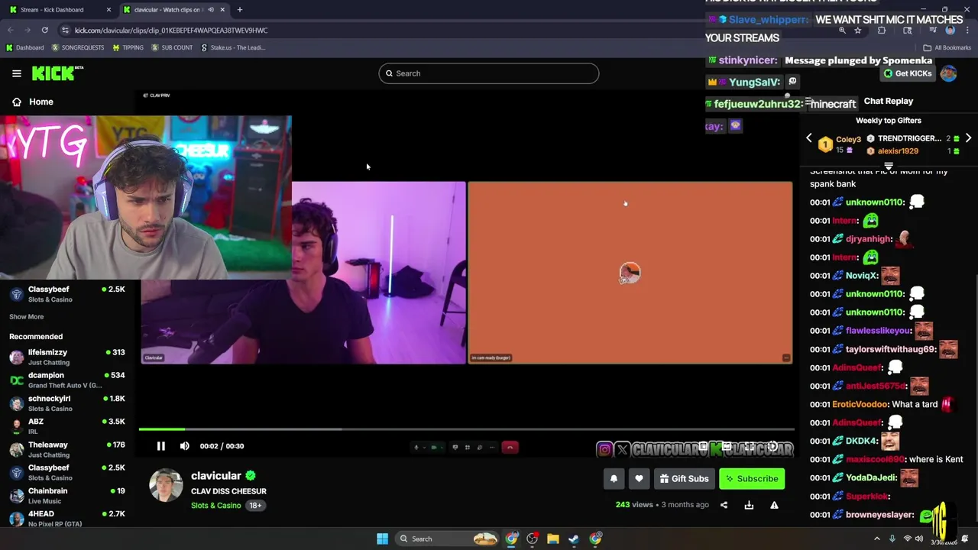Seek the clip progress bar
The image size is (978, 550).
(x=466, y=429)
